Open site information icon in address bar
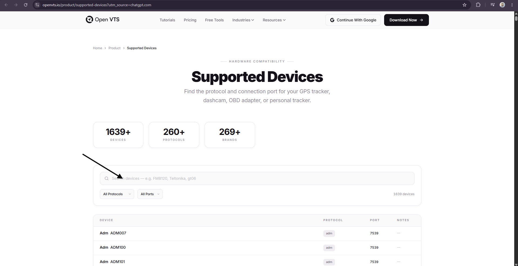This screenshot has width=518, height=266. click(x=37, y=5)
